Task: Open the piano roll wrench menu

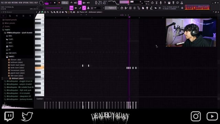Action: pyautogui.click(x=40, y=12)
